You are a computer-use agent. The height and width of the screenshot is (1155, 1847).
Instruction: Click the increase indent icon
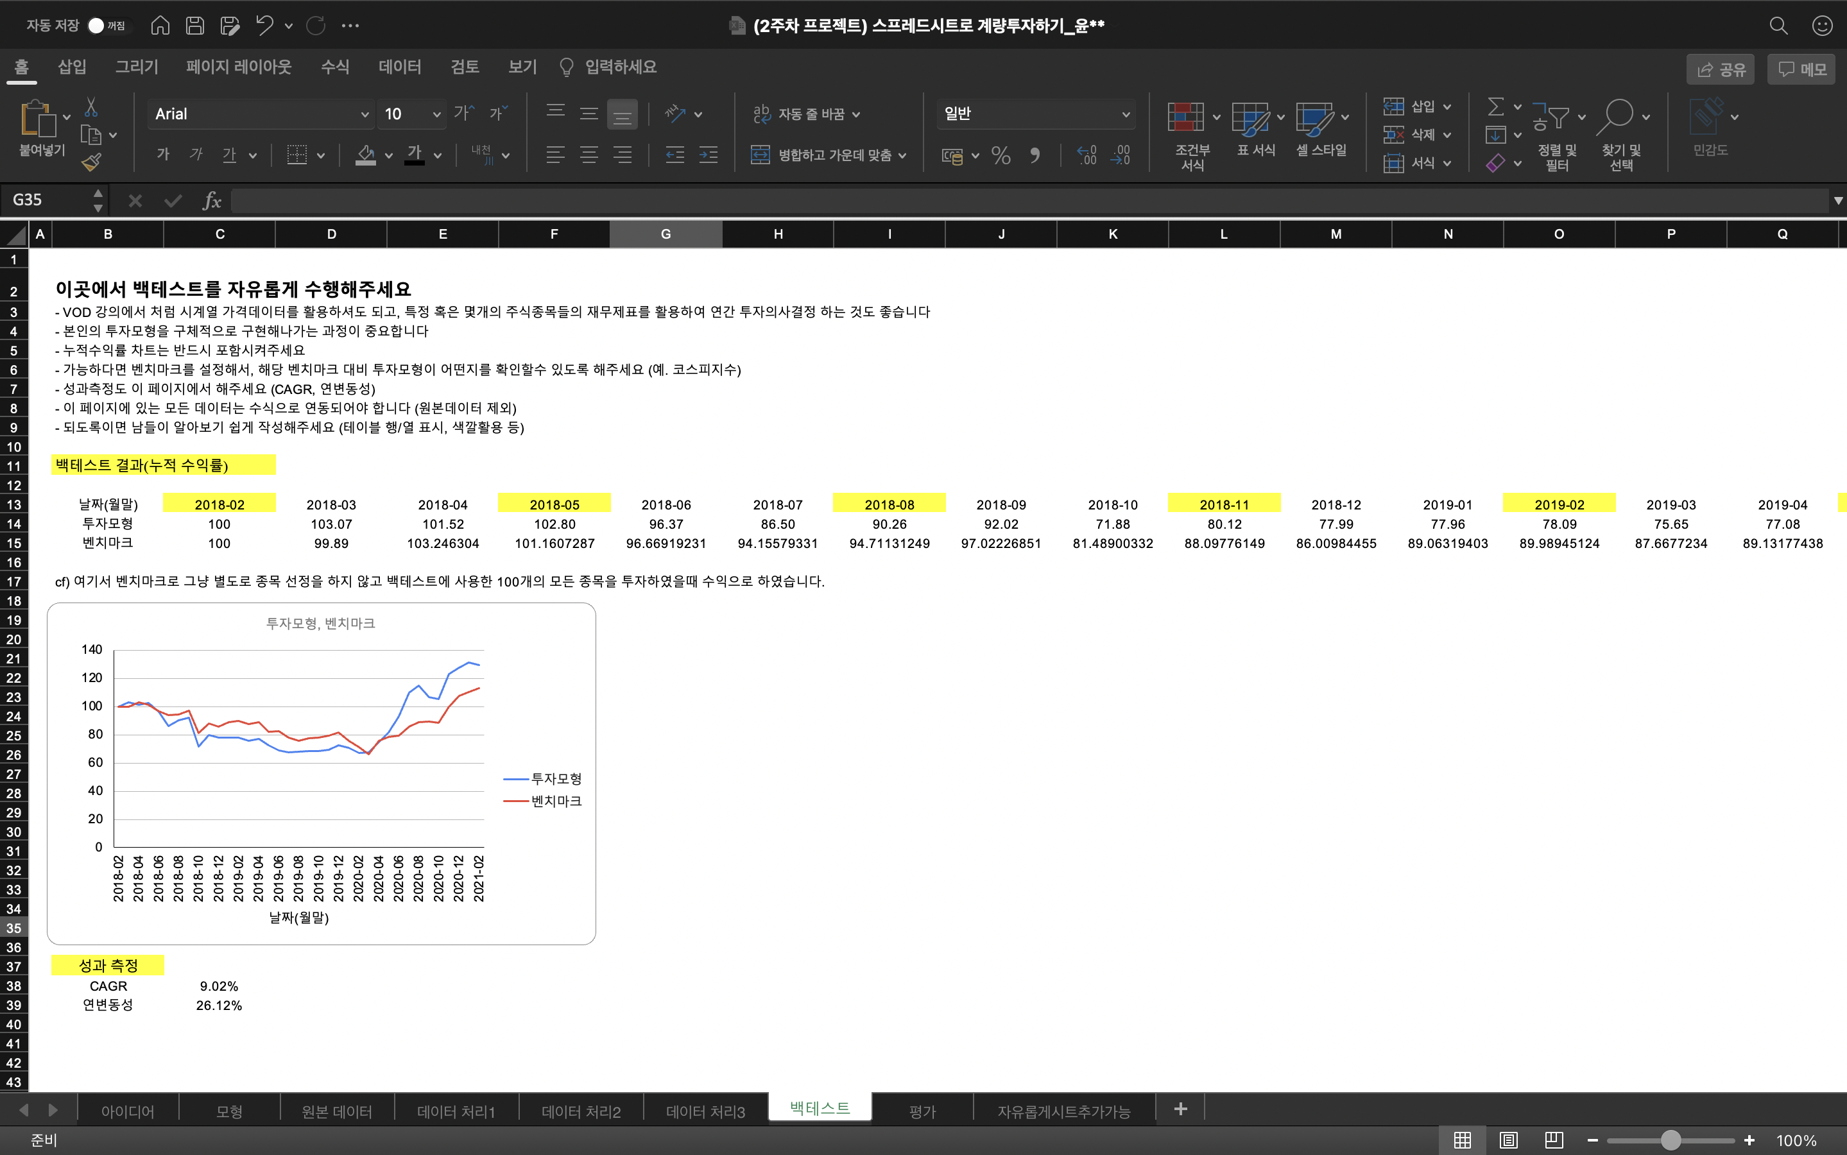click(708, 154)
